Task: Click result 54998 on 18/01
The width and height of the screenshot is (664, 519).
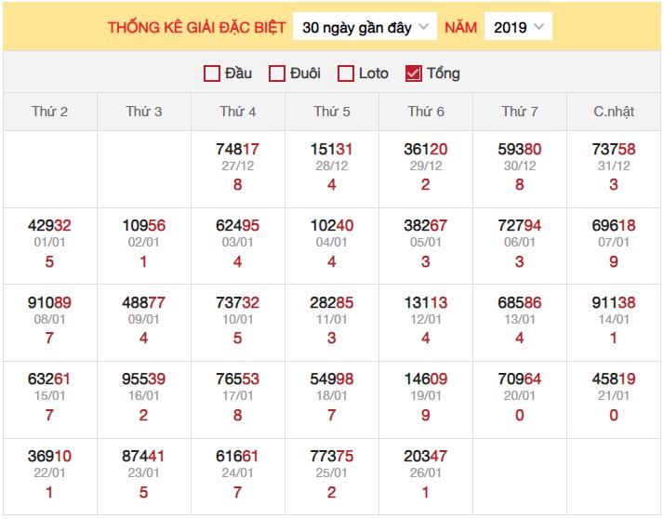Action: (332, 379)
